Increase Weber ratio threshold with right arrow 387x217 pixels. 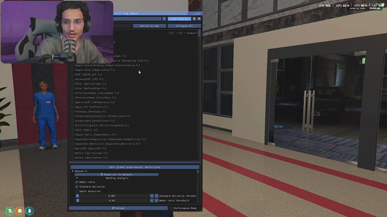point(157,200)
